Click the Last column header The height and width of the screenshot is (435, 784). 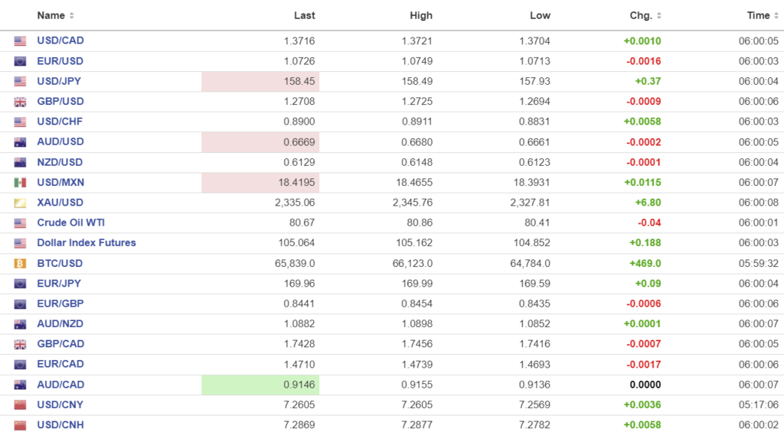click(x=304, y=15)
